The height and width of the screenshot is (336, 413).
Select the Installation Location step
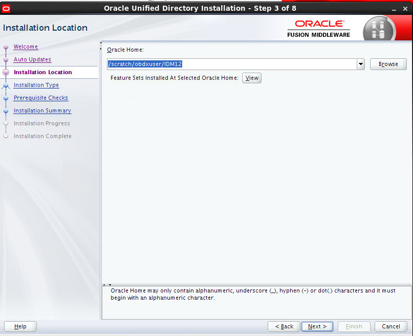pos(43,72)
